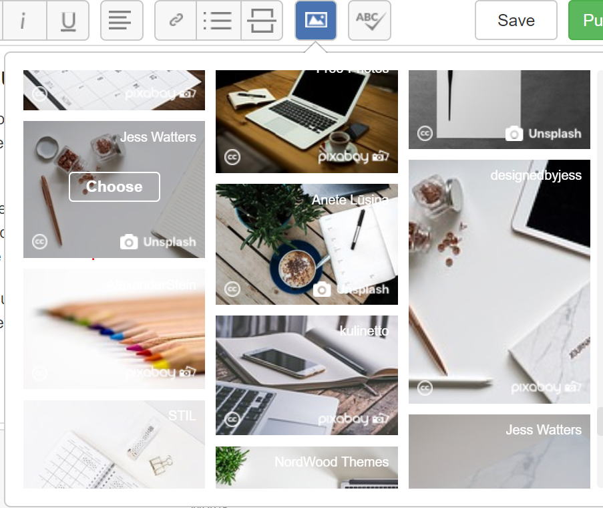Open the pixabay logo on the calendar photo
This screenshot has height=508, width=603.
(x=161, y=94)
